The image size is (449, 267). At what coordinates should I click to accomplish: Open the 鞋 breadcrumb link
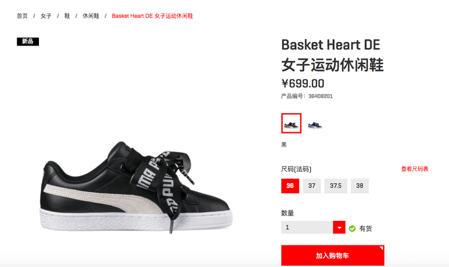point(67,16)
